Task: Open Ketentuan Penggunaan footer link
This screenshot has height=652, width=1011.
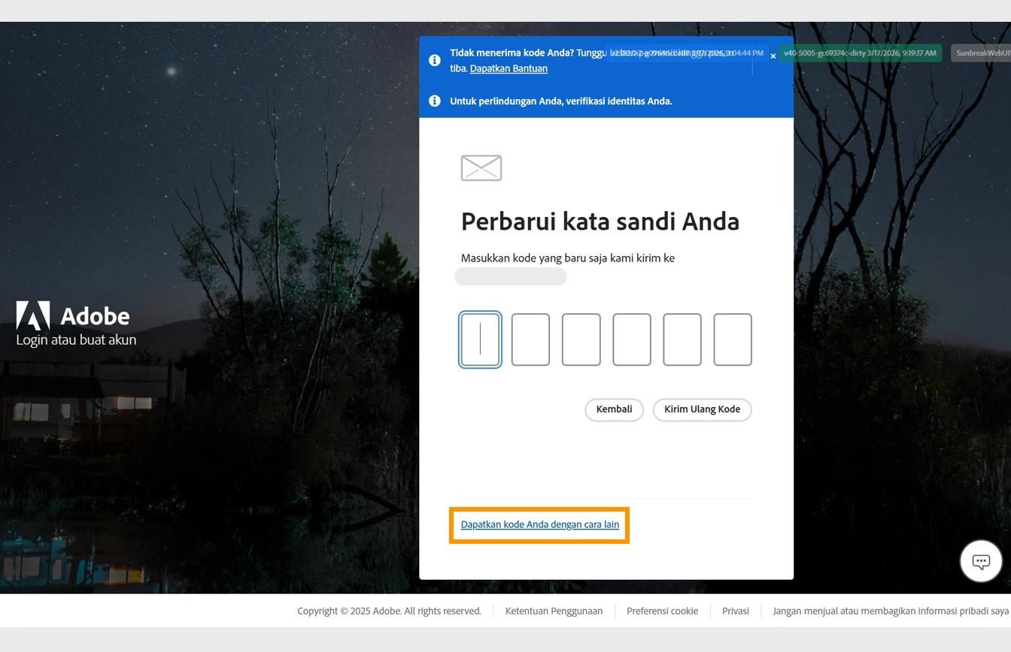Action: (x=554, y=611)
